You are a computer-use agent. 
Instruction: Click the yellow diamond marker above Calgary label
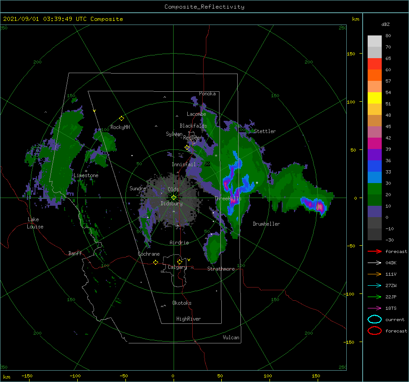point(180,262)
